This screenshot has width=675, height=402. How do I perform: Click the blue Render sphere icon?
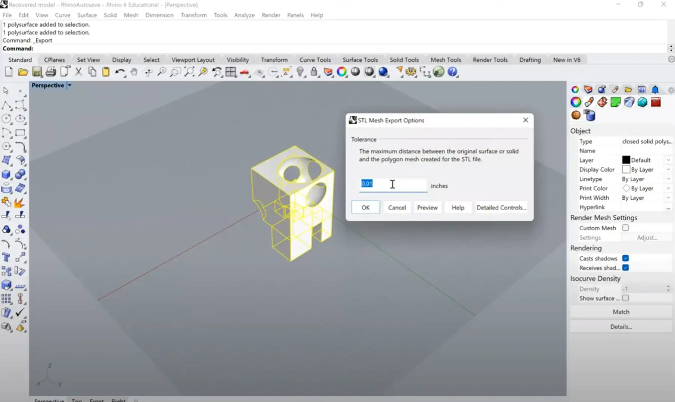pos(383,72)
